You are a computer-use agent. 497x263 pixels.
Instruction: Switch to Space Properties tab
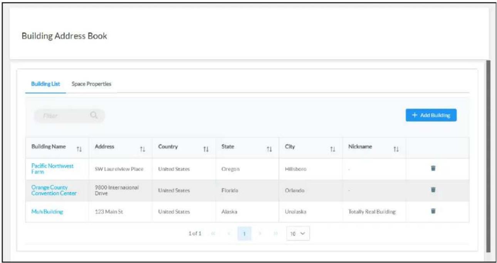point(91,84)
